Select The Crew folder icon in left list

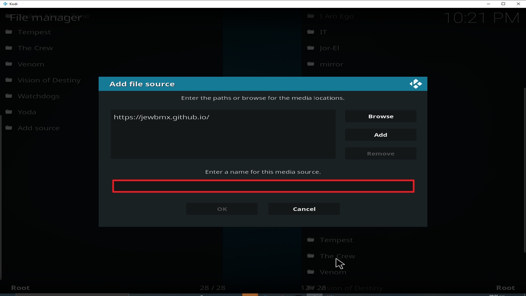coord(9,48)
